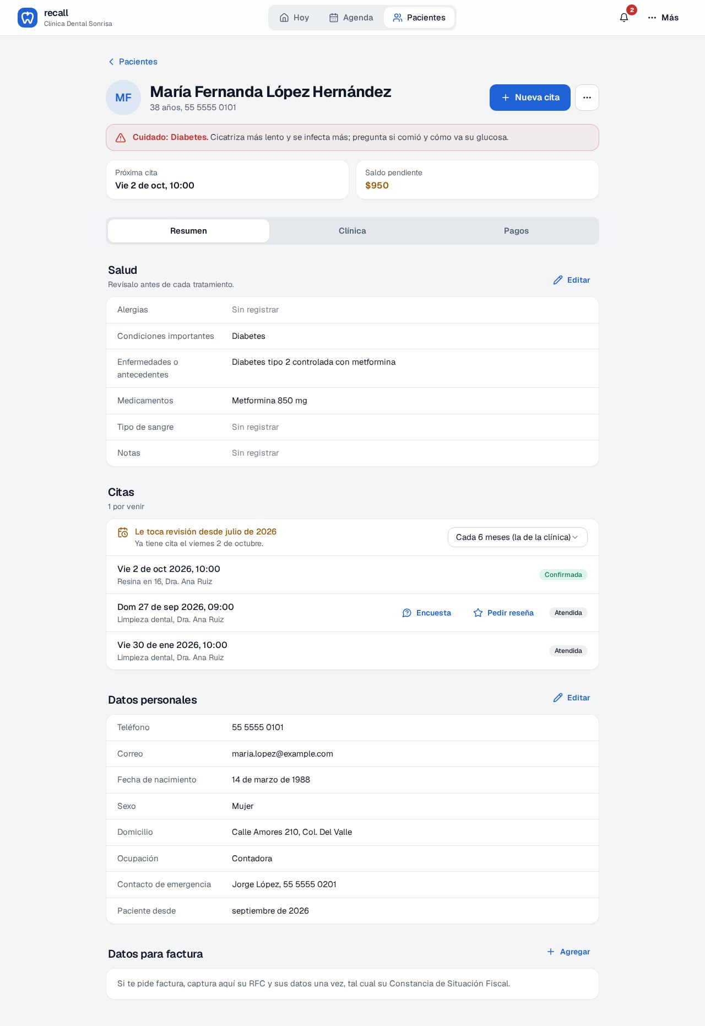Open the Vie 2 de oct 2026 appointment row
This screenshot has height=1026, width=705.
(352, 575)
